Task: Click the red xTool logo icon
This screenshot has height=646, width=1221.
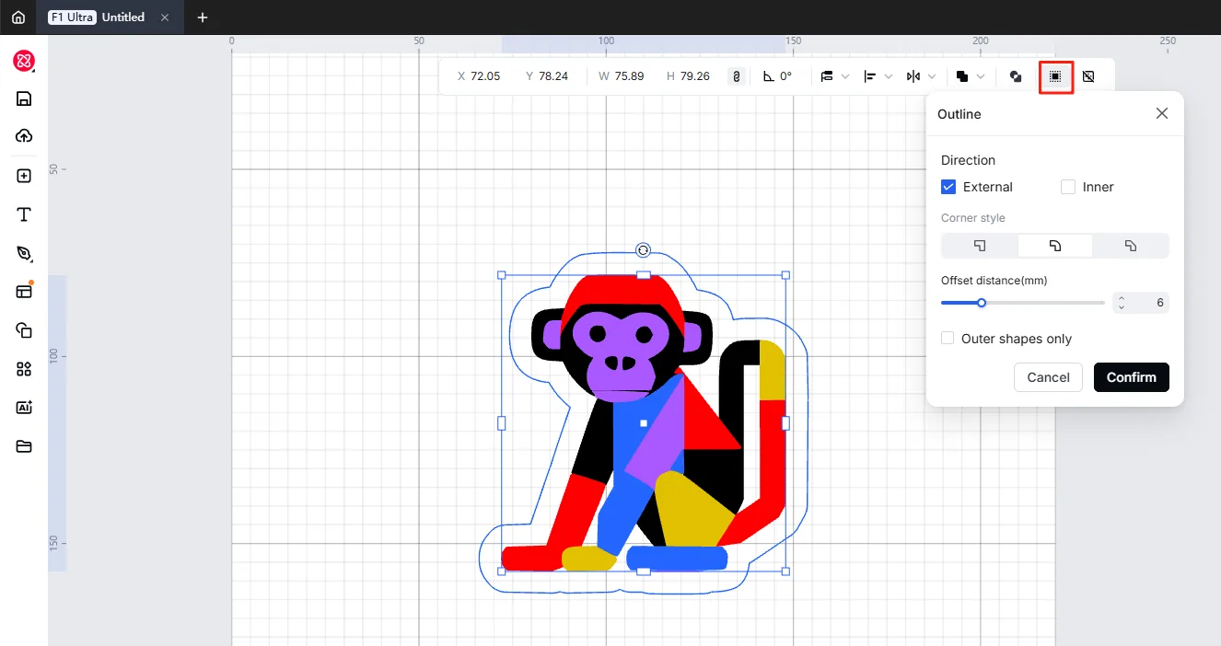Action: click(24, 62)
